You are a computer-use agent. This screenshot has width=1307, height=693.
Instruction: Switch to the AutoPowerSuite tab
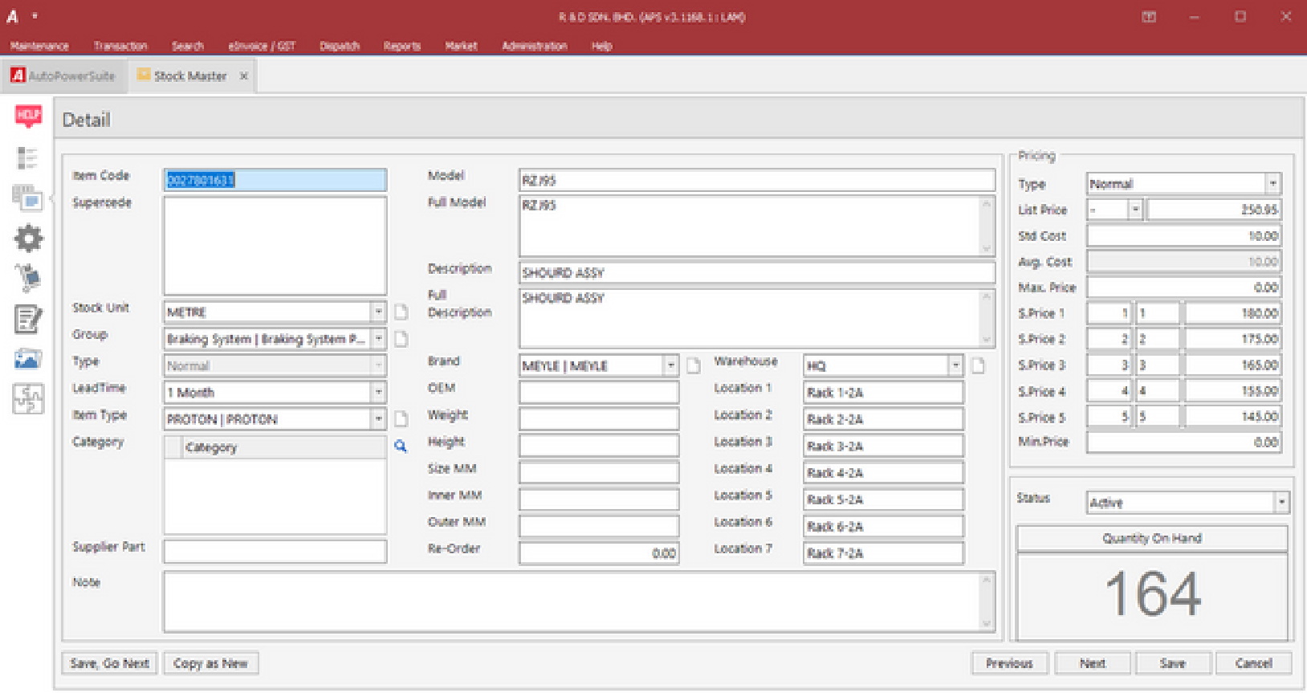[63, 76]
